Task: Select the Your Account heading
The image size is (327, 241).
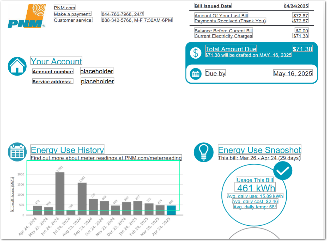Action: point(56,61)
